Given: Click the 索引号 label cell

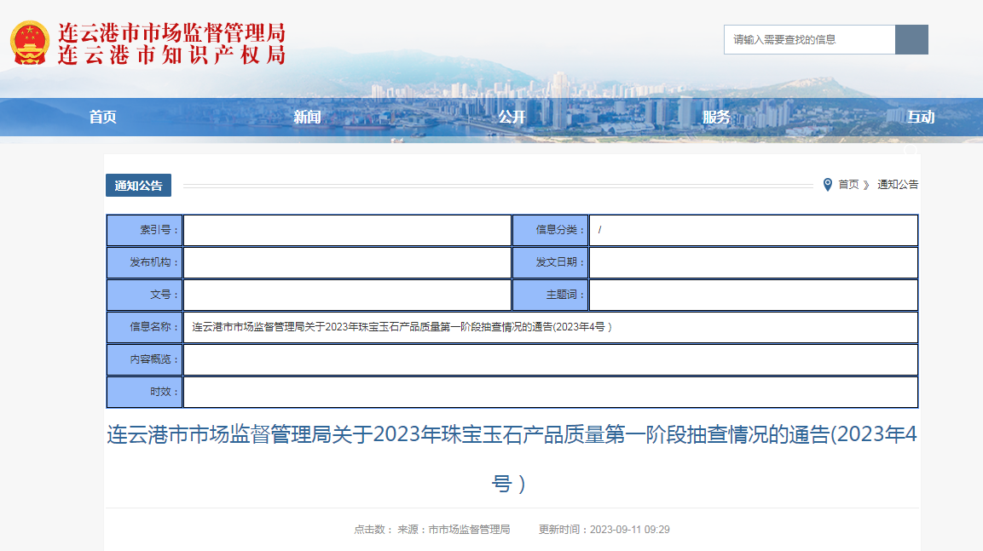Looking at the screenshot, I should (145, 231).
